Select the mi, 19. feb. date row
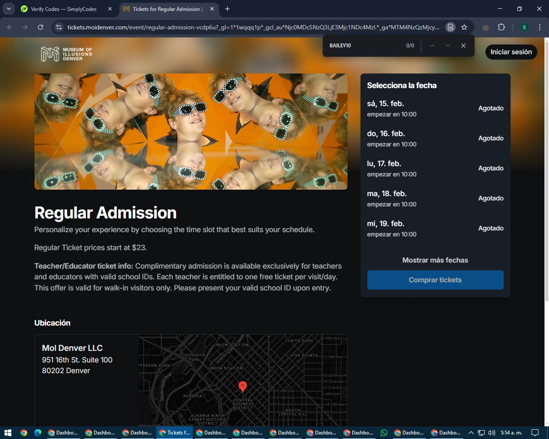 (435, 228)
